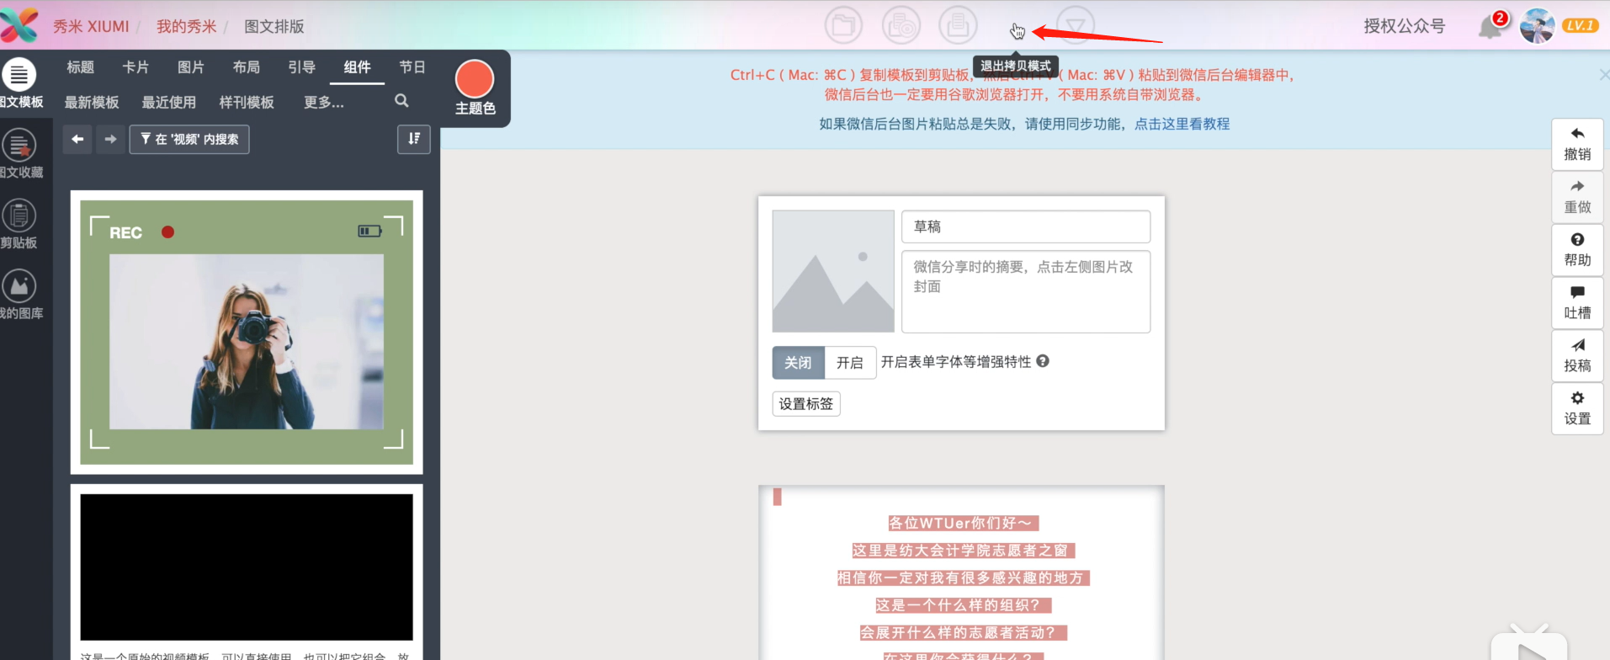Click the 在'视频'内搜索 filter button

[189, 139]
